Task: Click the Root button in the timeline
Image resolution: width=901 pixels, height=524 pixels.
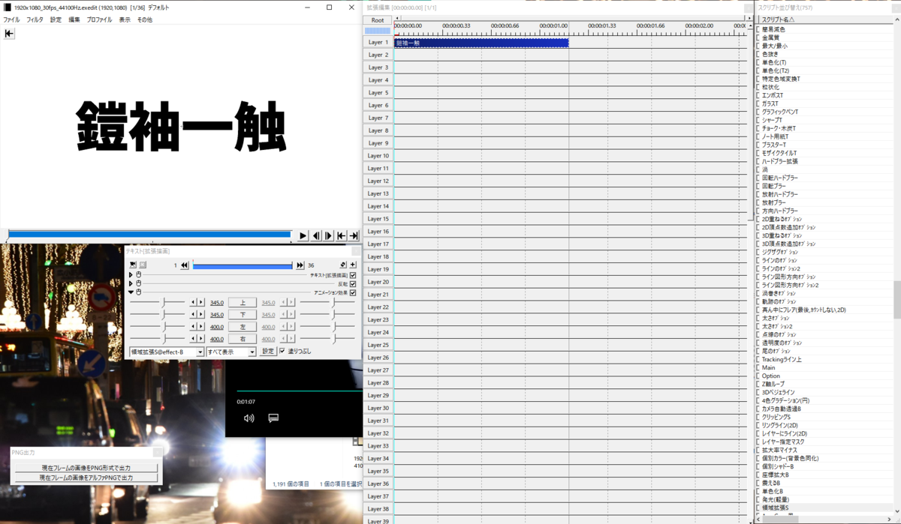Action: click(x=378, y=20)
